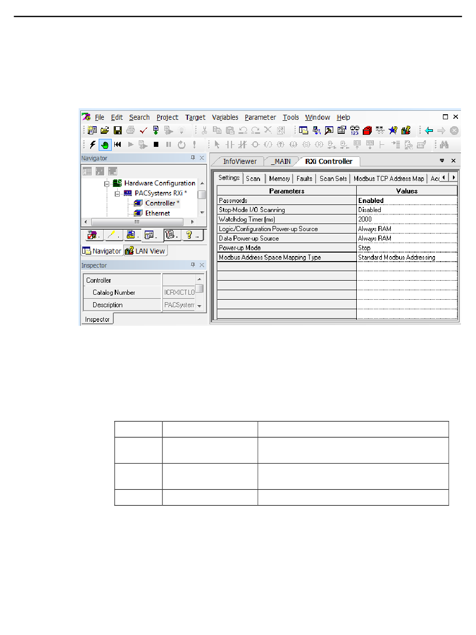Image resolution: width=476 pixels, height=635 pixels.
Task: Click the Navigator project tab icon
Action: [x=152, y=235]
